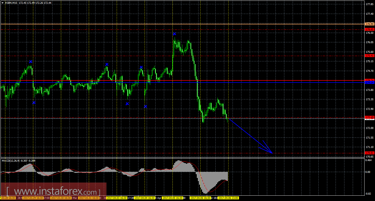375x201 pixels.
Task: Select the 2017.04.06 16:30 date marker
Action: click(x=200, y=198)
